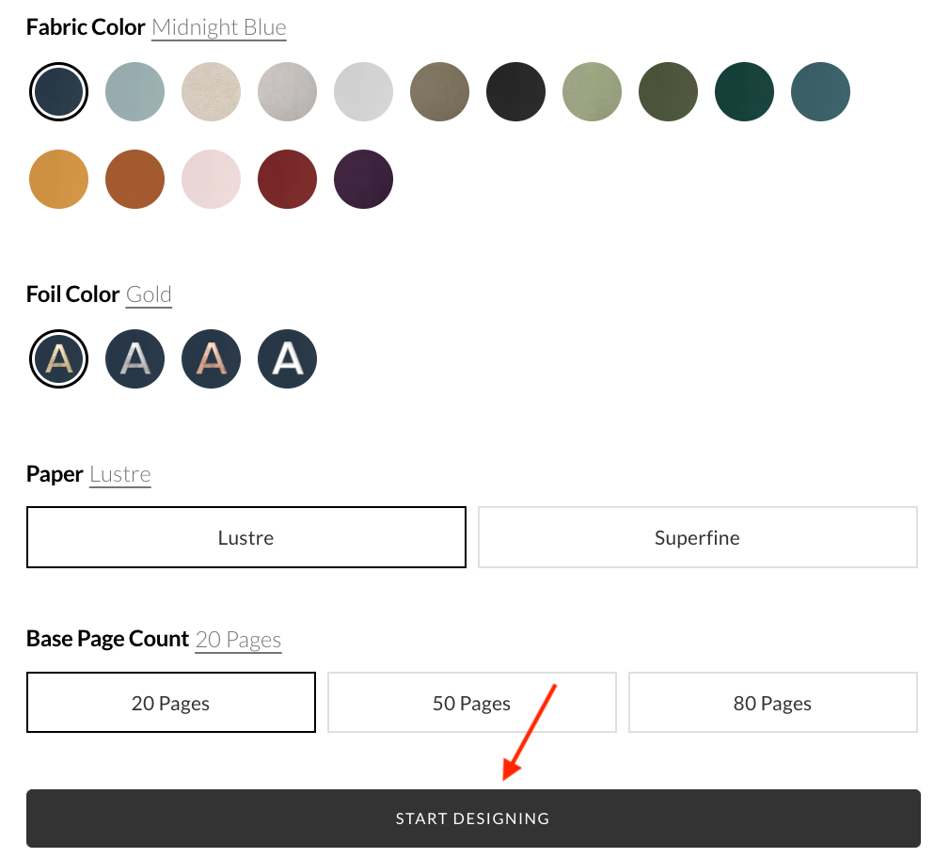Choose the silver foil letter icon
Viewport: 950px width, 858px height.
tap(135, 357)
